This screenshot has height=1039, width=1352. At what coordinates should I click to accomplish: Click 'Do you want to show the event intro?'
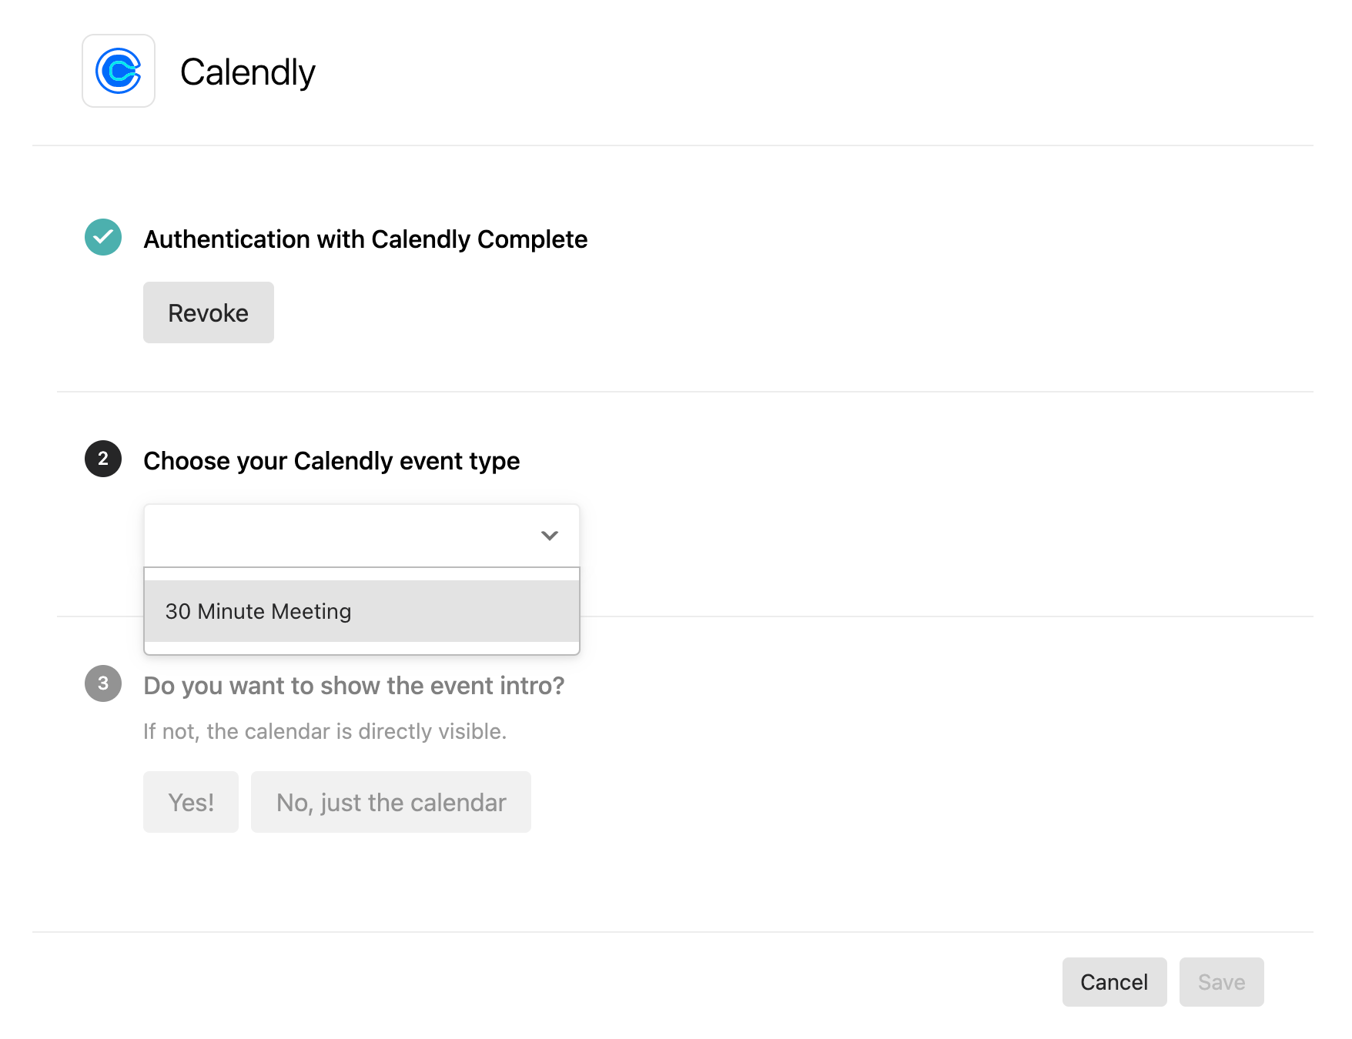point(354,686)
